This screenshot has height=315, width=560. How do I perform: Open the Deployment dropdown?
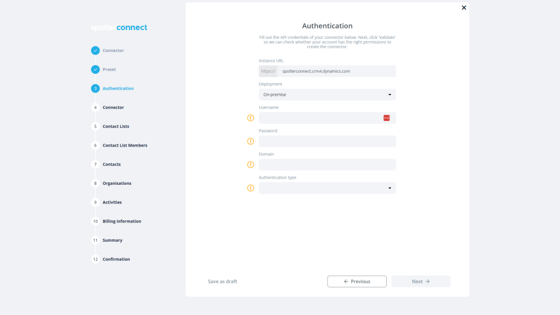click(x=327, y=95)
